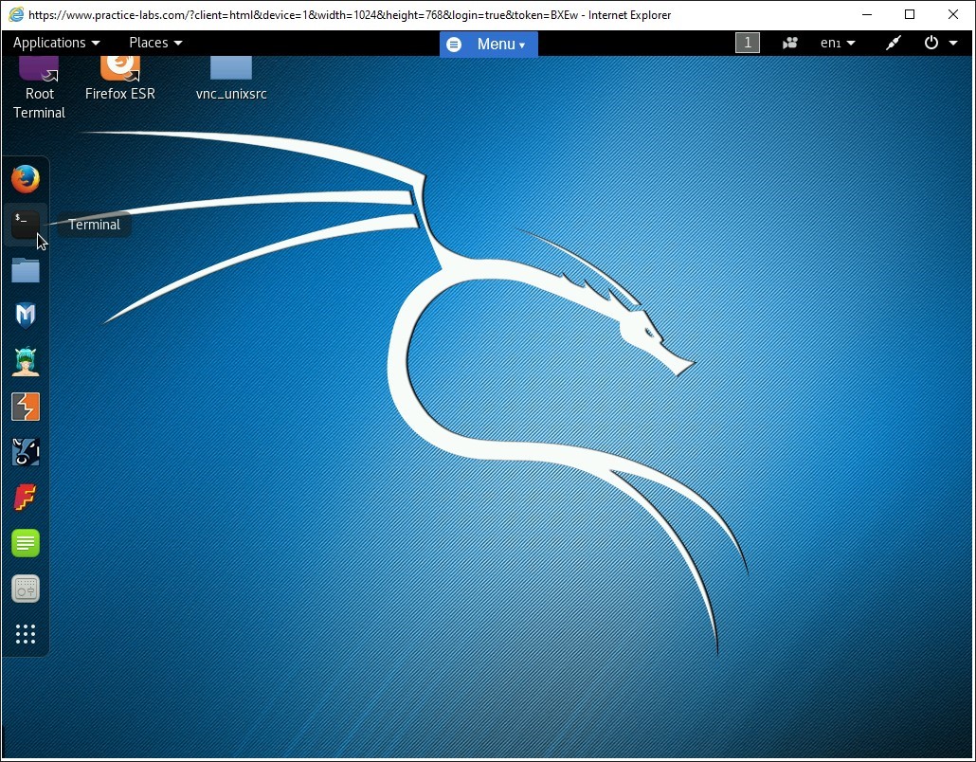
Task: Open the Root Terminal desktop shortcut
Action: [x=39, y=88]
